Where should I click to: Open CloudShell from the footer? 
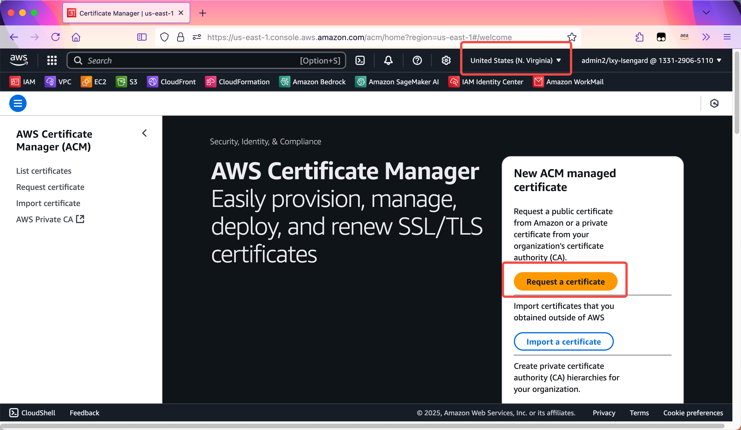point(32,413)
